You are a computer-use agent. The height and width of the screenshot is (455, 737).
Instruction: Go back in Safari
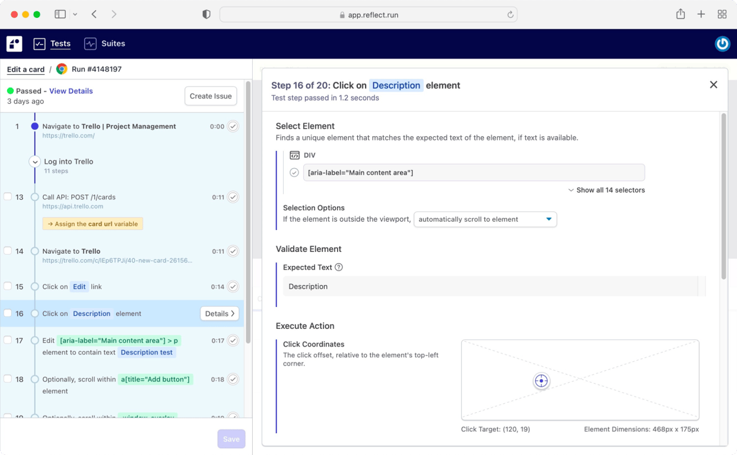[94, 14]
